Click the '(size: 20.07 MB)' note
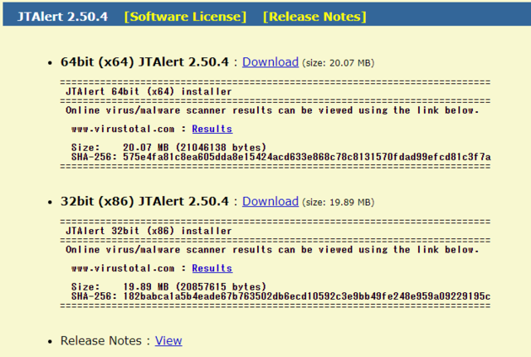This screenshot has height=357, width=531. point(338,63)
